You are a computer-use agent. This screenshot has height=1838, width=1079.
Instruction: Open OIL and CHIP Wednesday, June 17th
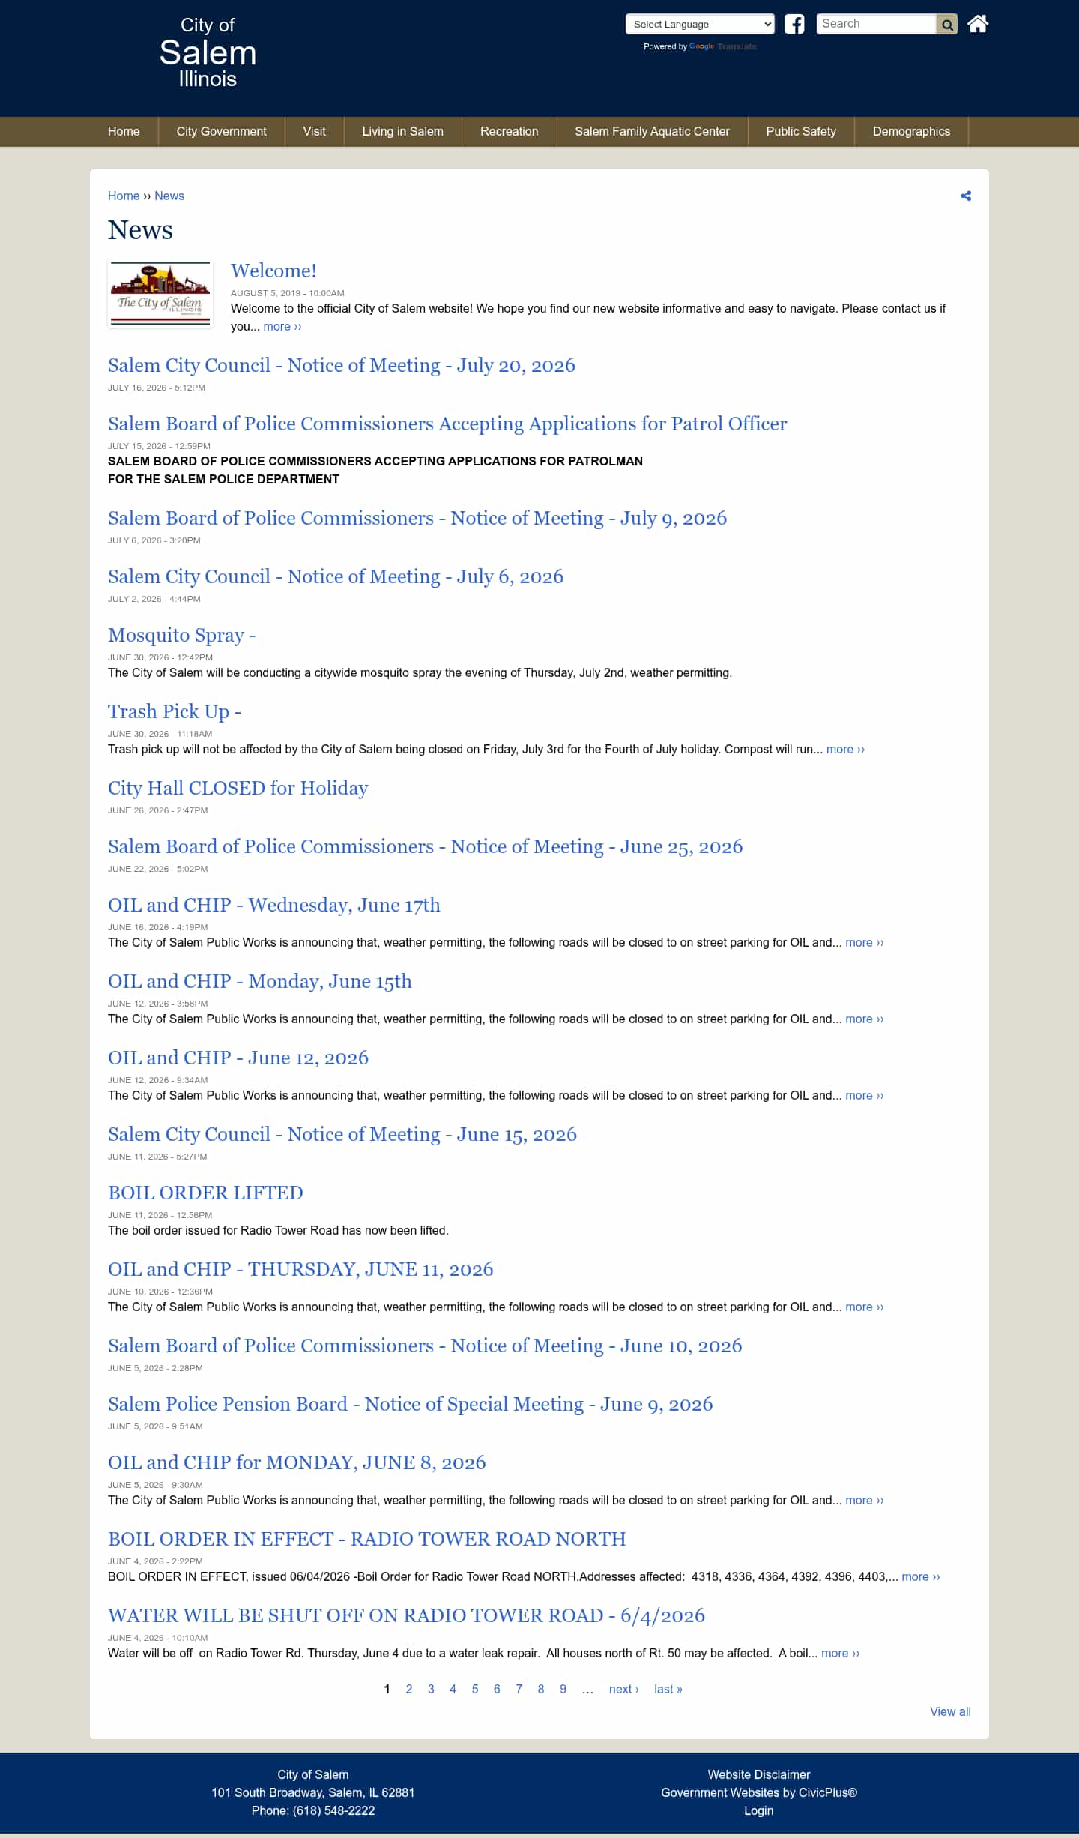click(274, 905)
